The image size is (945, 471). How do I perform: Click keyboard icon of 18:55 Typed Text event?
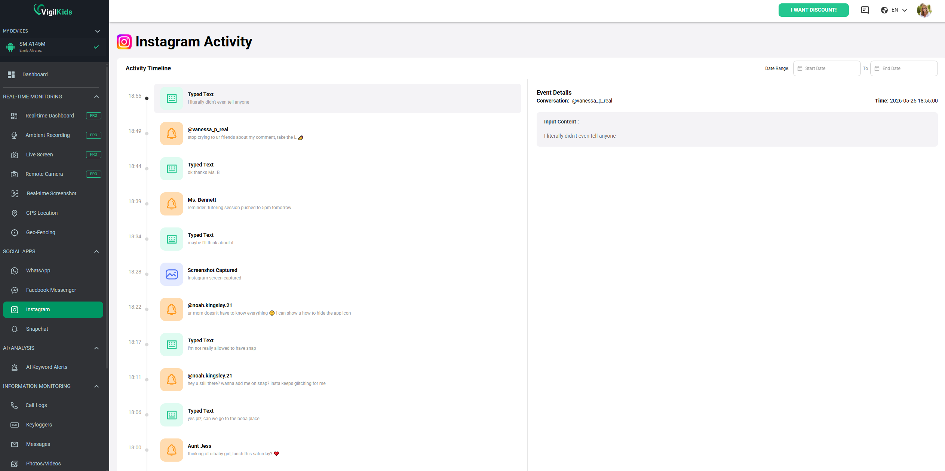172,98
